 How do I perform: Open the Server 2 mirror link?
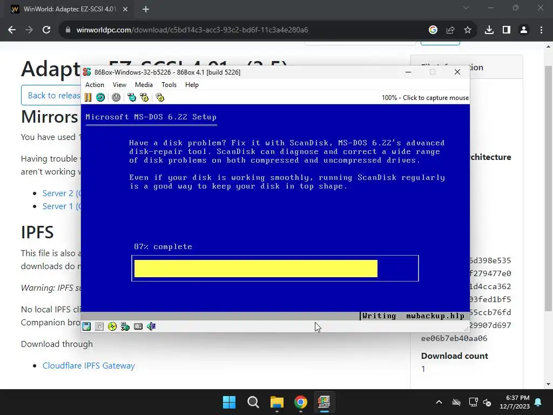click(62, 193)
